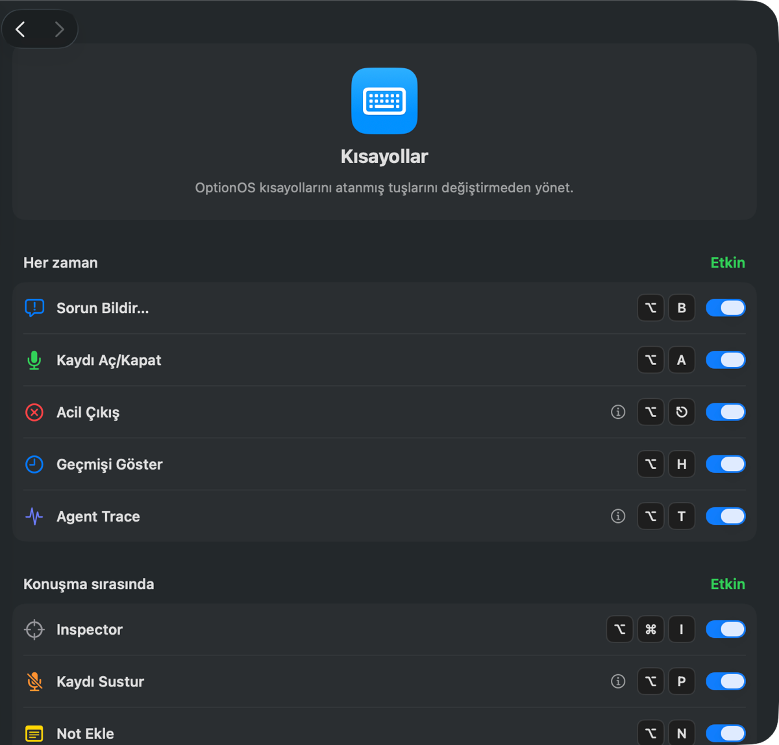Click the B key cap for Sorun Bildir

click(x=682, y=308)
